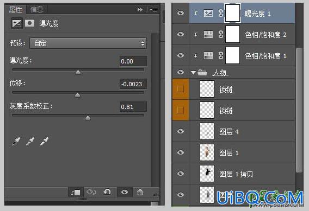Select the layer mask thumbnail of 曝光度 1
The height and width of the screenshot is (211, 309).
232,13
